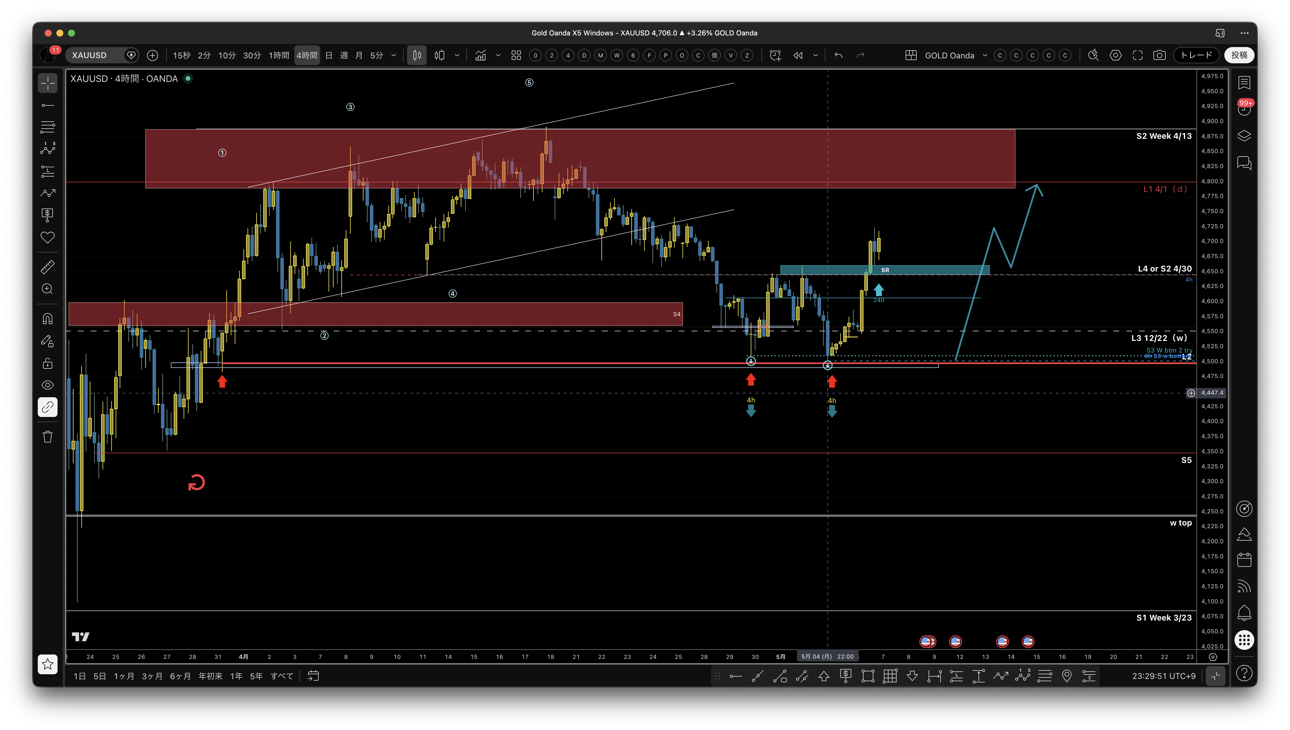Switch to the 1時間 timeframe
This screenshot has height=730, width=1290.
[279, 55]
